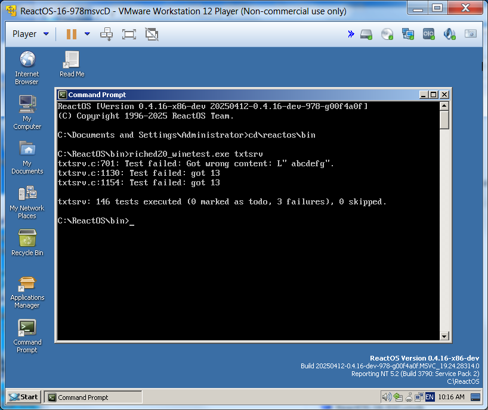Image resolution: width=488 pixels, height=410 pixels.
Task: Click the greyed camera device icon
Action: [x=471, y=33]
